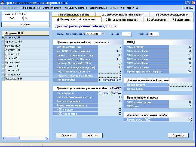Viewport: 196px width, 147px height.
Task: Switch to tab 7 Вакцинация
Action: (182, 20)
